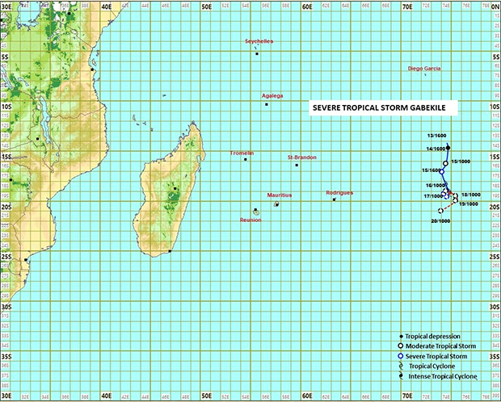Click the Tropical Cyclone legend symbol

pos(401,366)
